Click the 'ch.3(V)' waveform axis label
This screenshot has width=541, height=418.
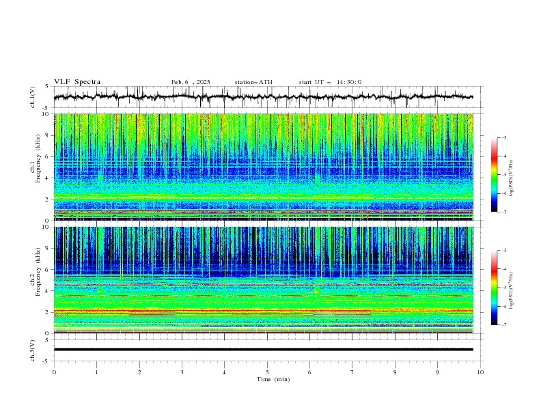pos(33,350)
